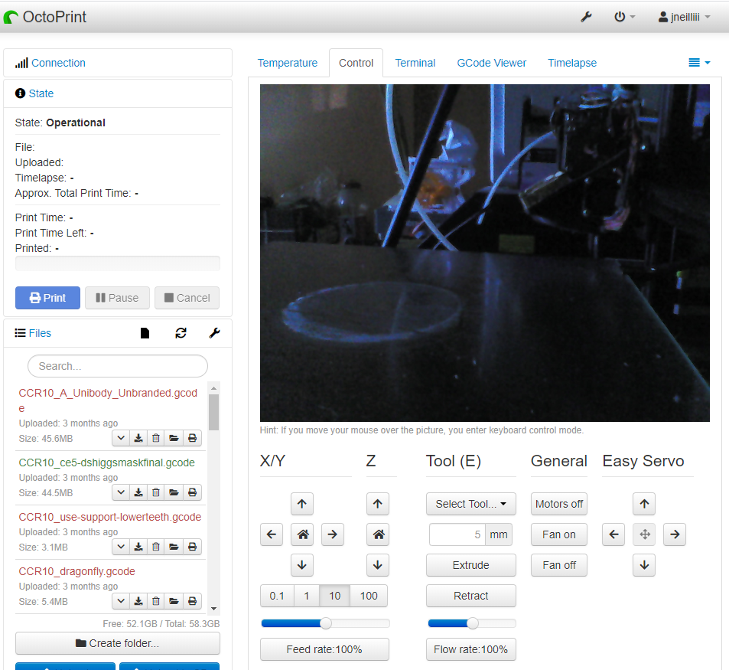Jog Y axis down arrow
The width and height of the screenshot is (729, 670).
302,565
